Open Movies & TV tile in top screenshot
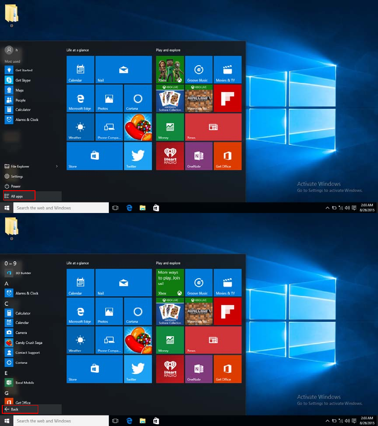The height and width of the screenshot is (426, 378). click(x=227, y=70)
